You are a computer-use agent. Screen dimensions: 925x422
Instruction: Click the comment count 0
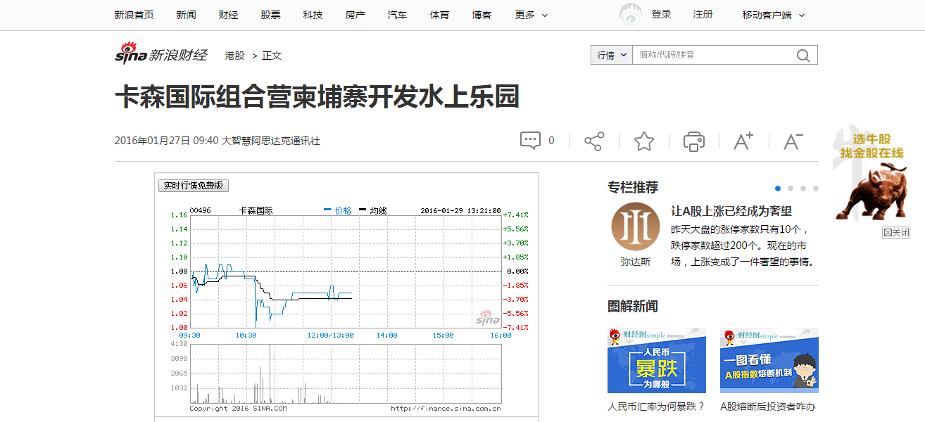click(x=551, y=141)
